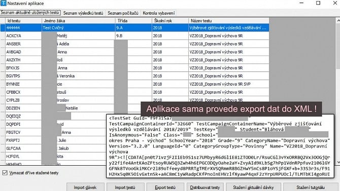
Task: Sort by the 'Id testu' column header
Action: point(23,21)
